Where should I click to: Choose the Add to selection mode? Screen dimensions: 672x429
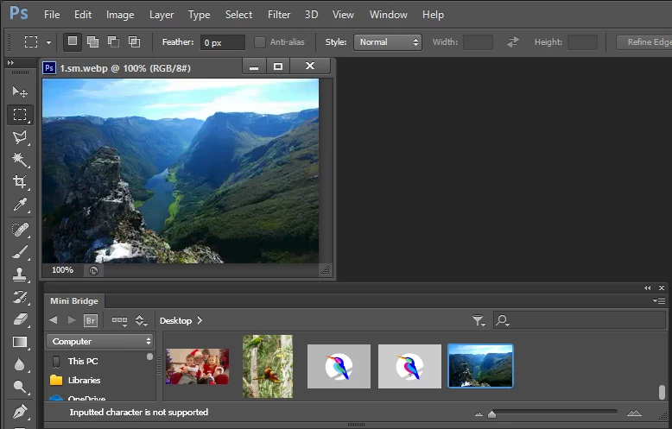pos(92,41)
